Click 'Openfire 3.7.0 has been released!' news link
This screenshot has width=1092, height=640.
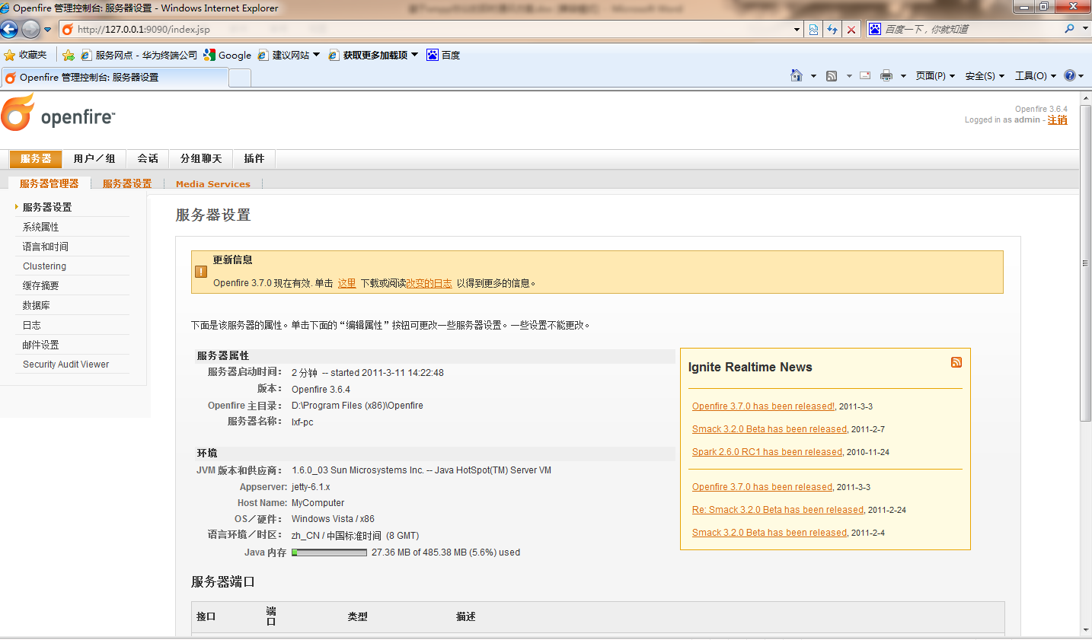763,406
